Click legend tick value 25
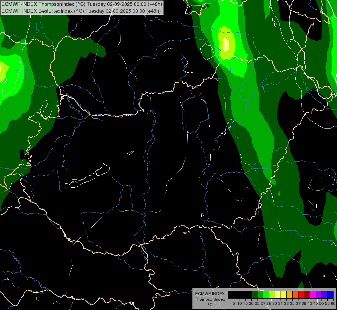 (x=257, y=303)
